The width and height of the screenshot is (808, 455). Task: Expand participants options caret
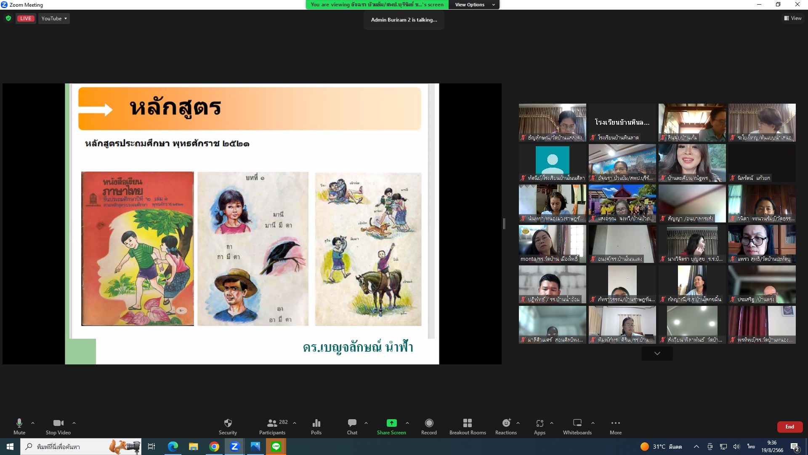[x=295, y=423]
